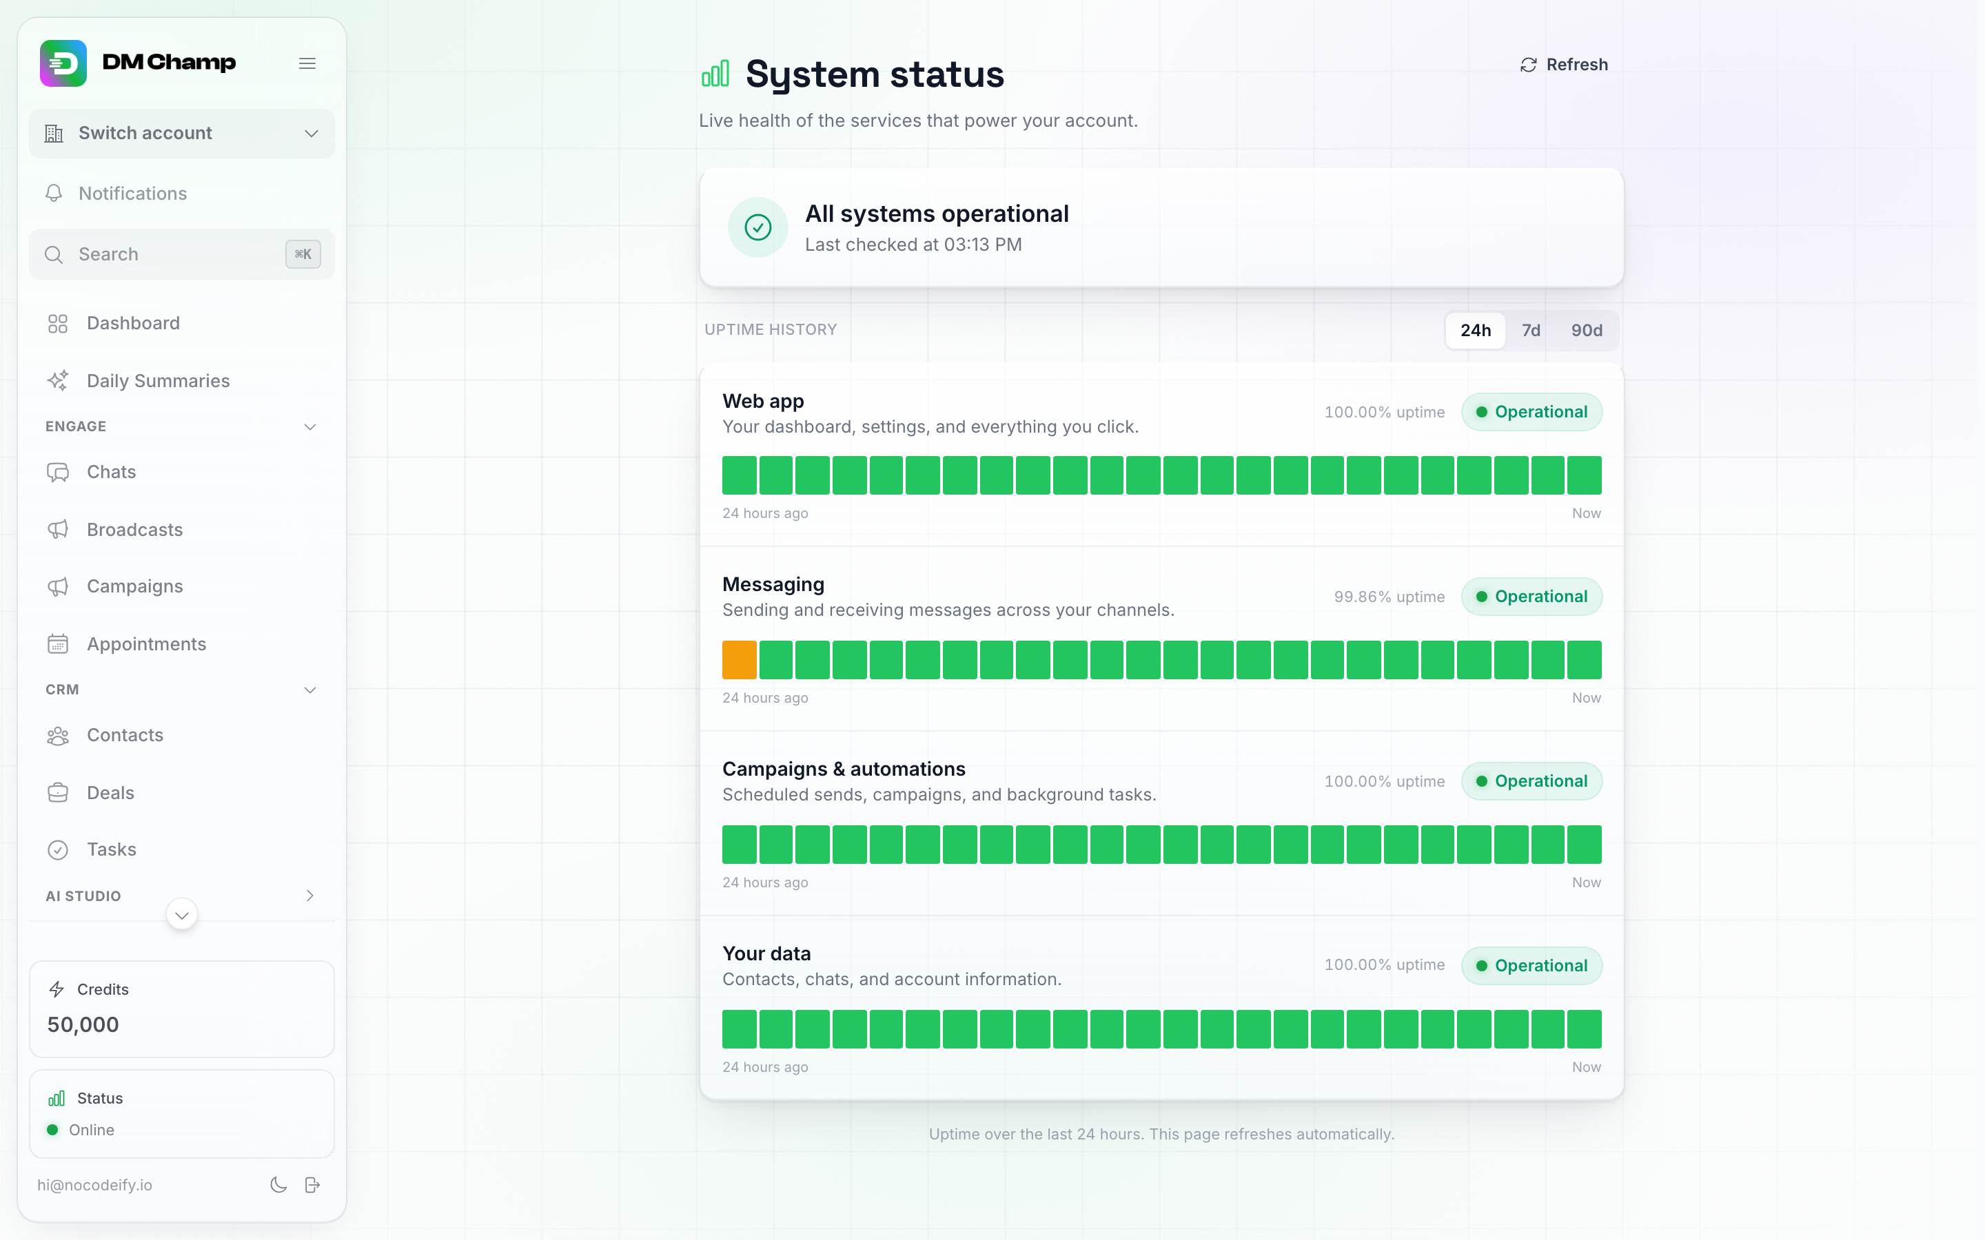Click the DM Champ logo icon
This screenshot has height=1240, width=1985.
tap(63, 63)
